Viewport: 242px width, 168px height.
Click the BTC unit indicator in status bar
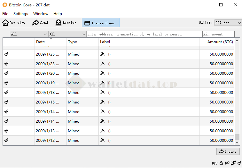pyautogui.click(x=215, y=163)
